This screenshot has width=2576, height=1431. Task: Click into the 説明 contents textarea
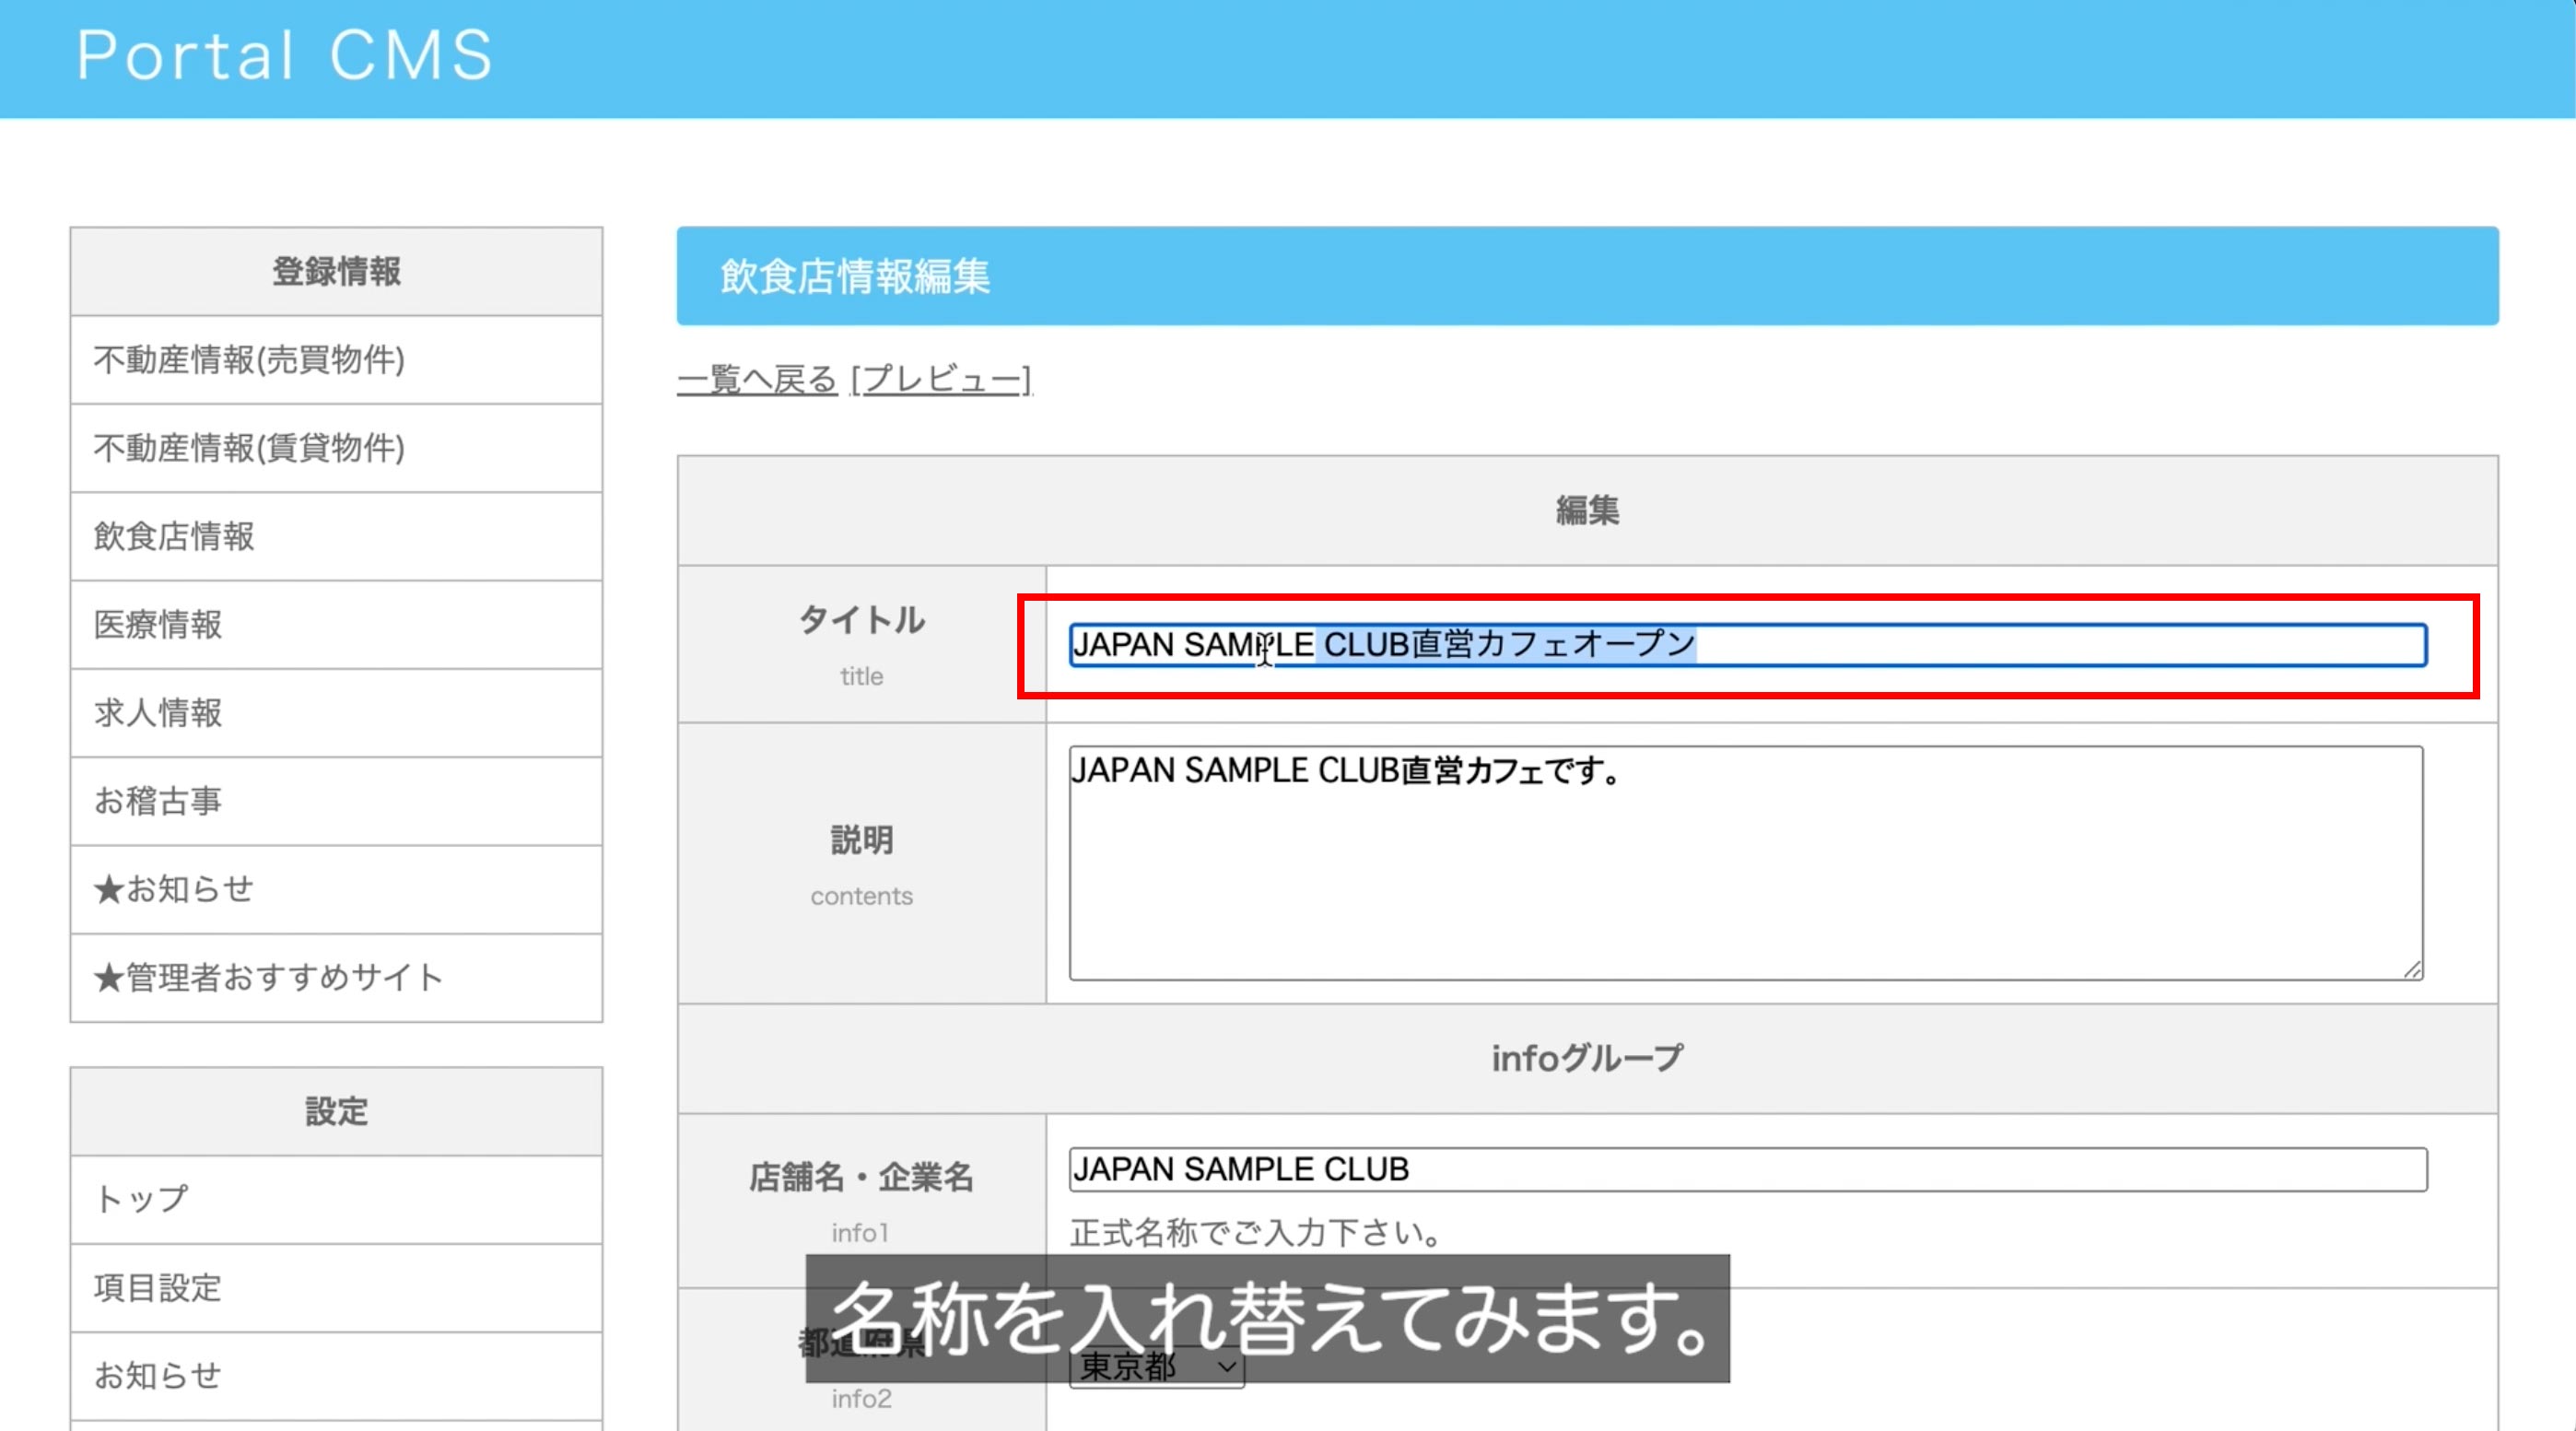[x=1746, y=863]
